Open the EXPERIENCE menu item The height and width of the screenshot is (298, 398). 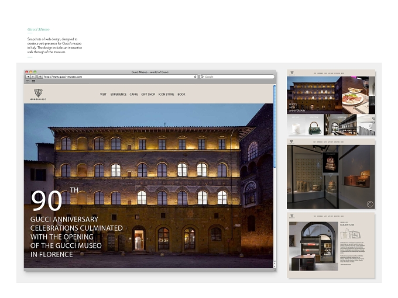(x=118, y=94)
